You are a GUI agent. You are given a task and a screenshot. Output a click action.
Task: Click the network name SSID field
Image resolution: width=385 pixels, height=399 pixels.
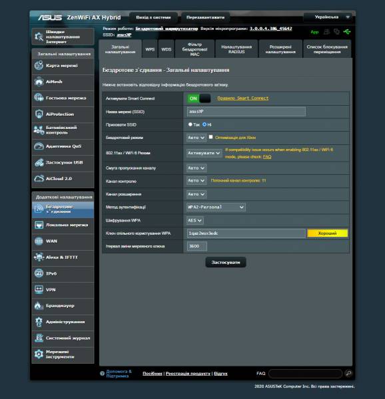[x=246, y=112]
